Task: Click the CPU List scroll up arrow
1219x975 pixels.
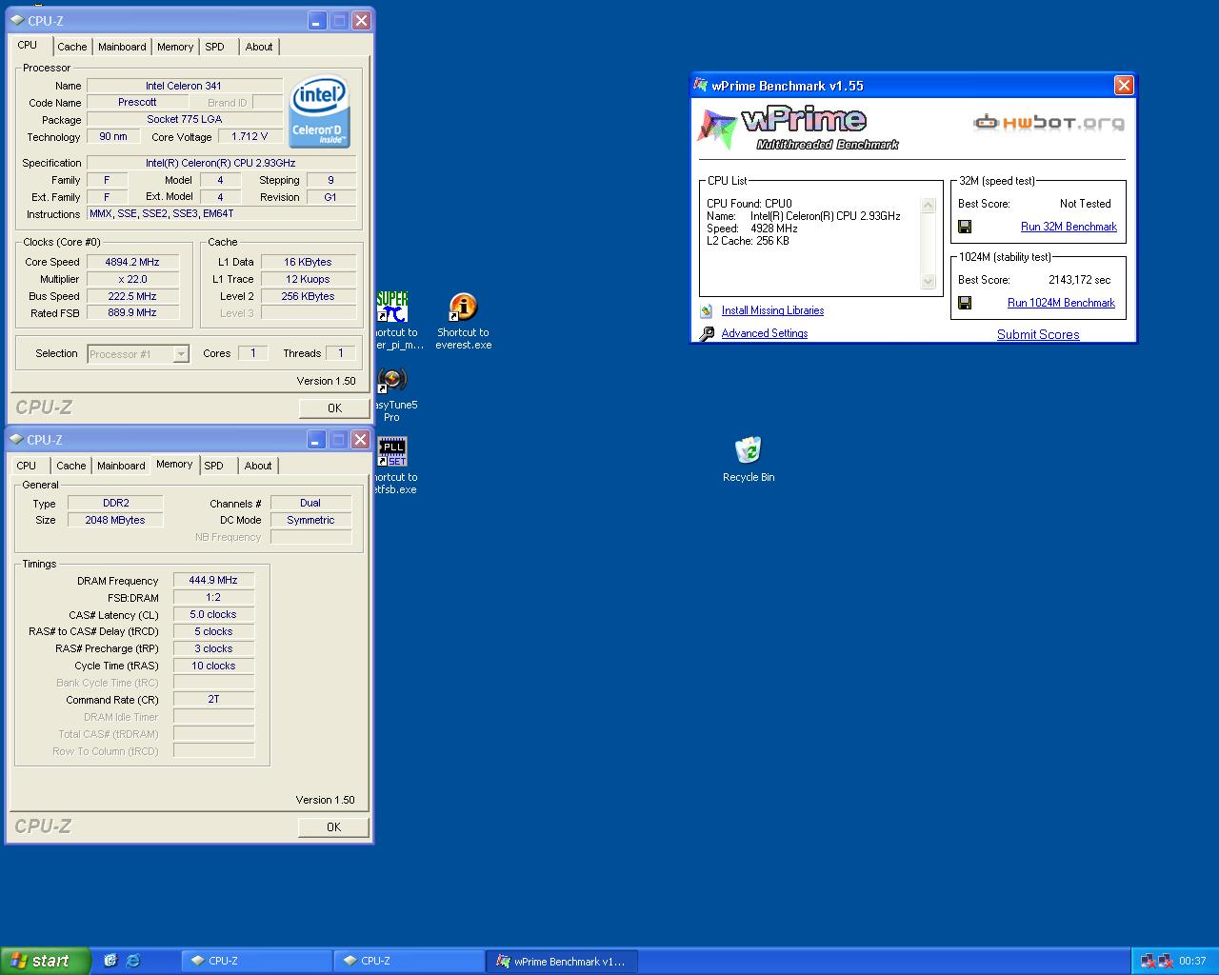Action: pyautogui.click(x=929, y=205)
